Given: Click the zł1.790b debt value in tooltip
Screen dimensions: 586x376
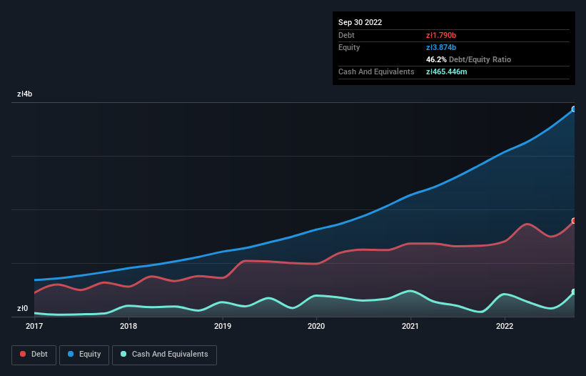Looking at the screenshot, I should pos(441,35).
